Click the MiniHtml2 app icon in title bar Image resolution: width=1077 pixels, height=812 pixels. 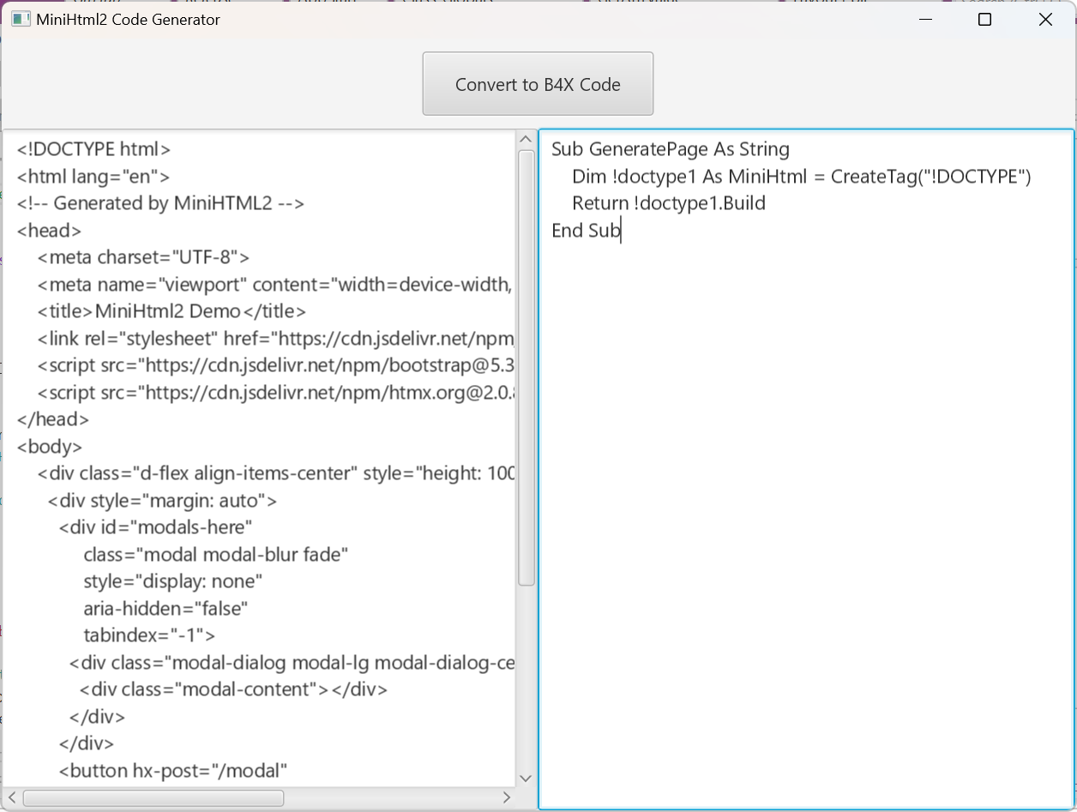point(21,19)
